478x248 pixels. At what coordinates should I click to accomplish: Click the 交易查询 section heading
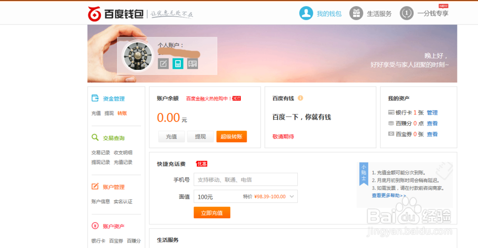tap(114, 138)
